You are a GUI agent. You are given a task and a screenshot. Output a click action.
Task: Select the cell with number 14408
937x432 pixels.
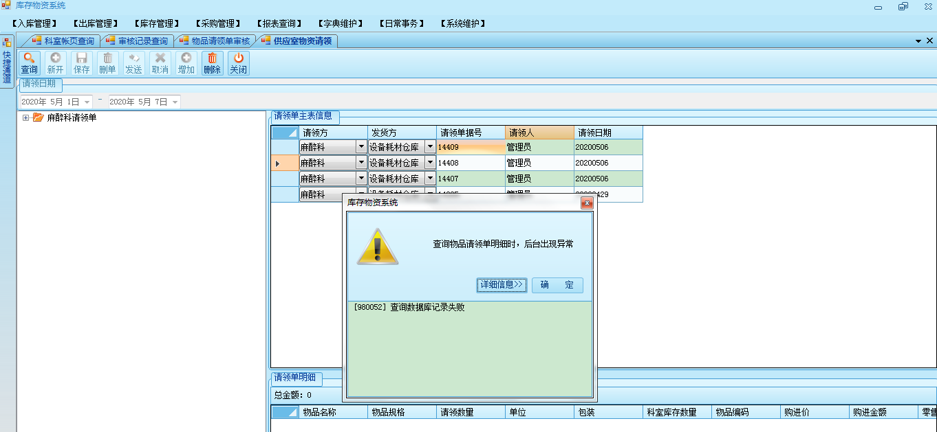[x=471, y=163]
